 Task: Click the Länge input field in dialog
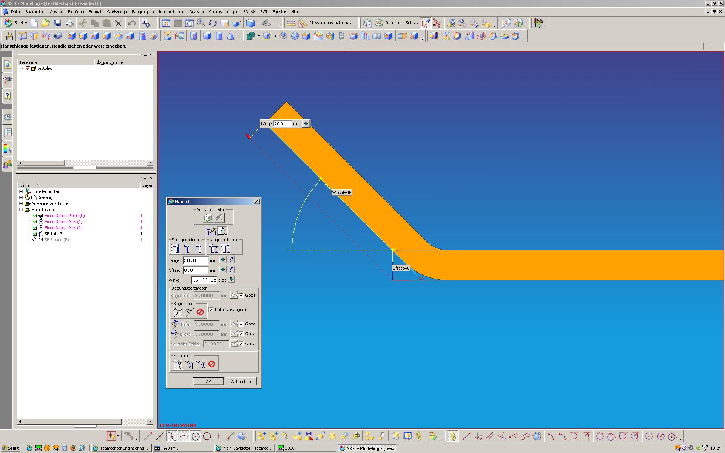196,260
